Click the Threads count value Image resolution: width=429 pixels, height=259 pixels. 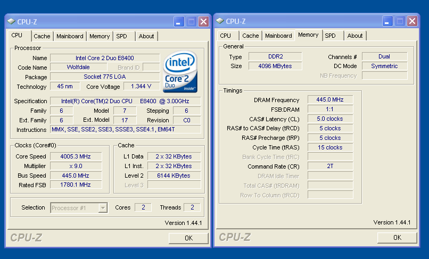click(x=192, y=207)
